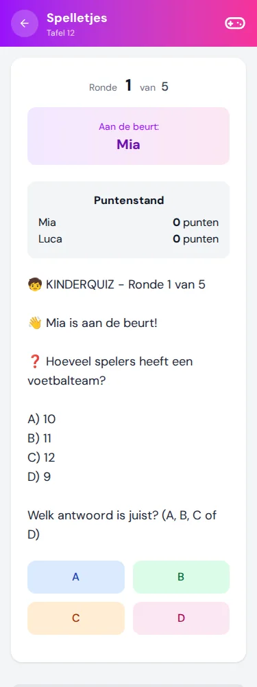Click the child emoji before KINDERQUIZ

click(34, 285)
